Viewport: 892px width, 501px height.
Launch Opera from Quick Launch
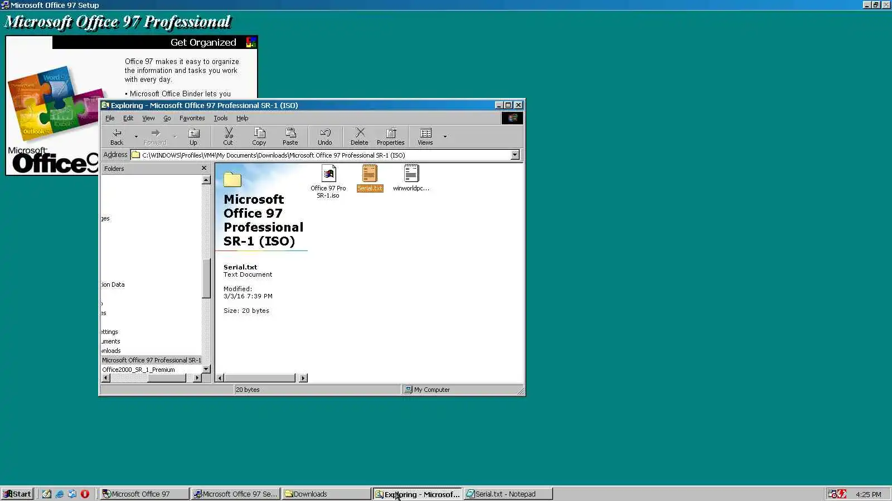(85, 494)
